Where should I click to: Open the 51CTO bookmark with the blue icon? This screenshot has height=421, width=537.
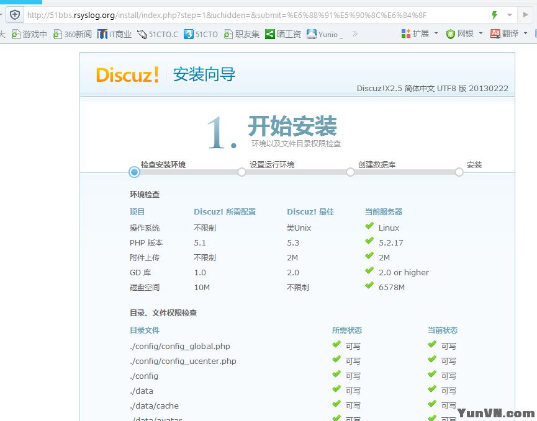coord(201,34)
